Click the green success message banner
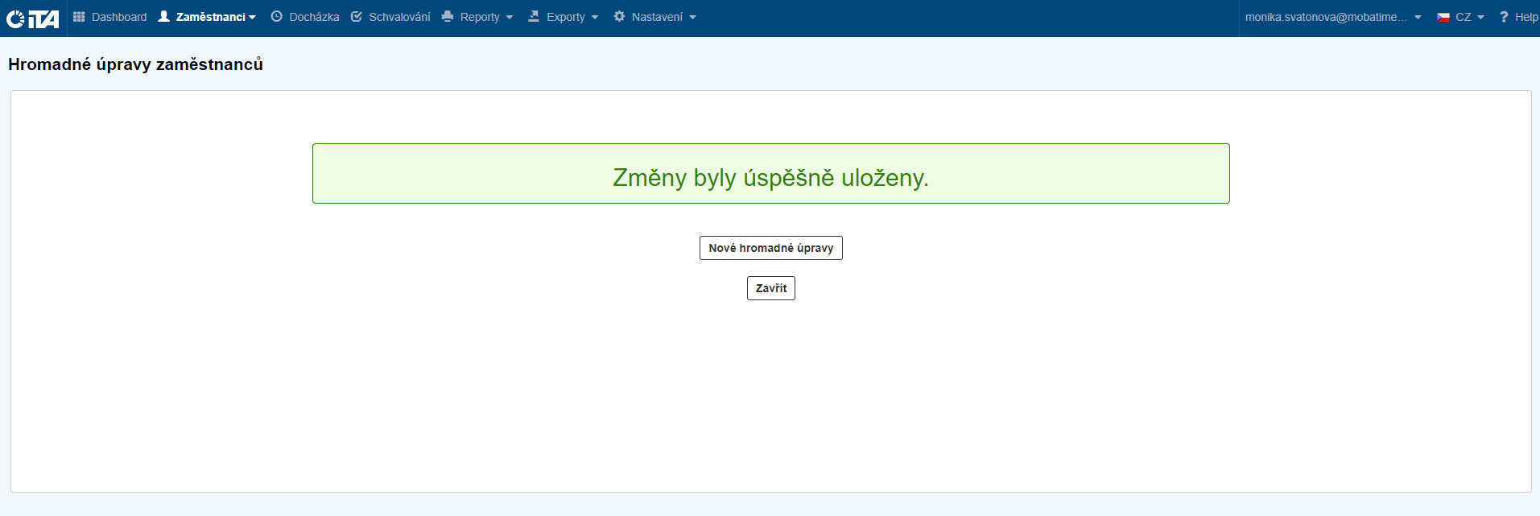 (x=770, y=174)
